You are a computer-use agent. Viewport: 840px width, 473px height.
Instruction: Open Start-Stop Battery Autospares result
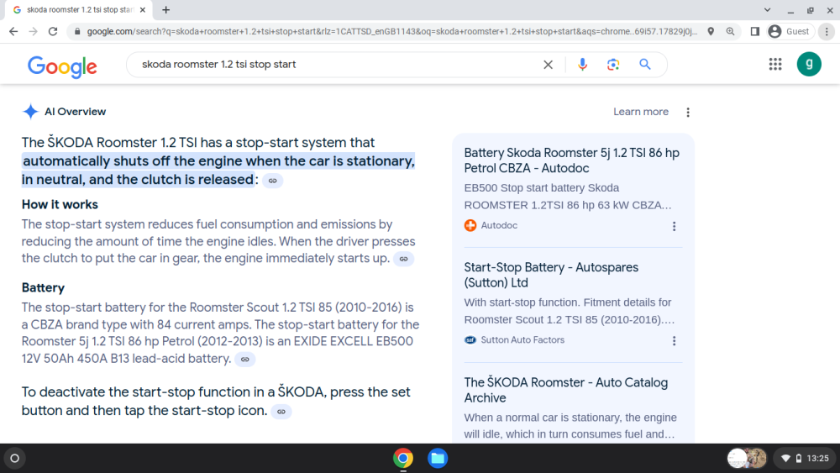[x=551, y=275]
